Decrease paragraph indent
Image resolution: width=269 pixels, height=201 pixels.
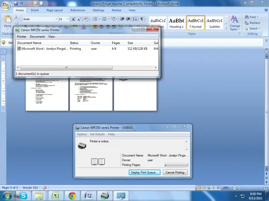point(122,19)
